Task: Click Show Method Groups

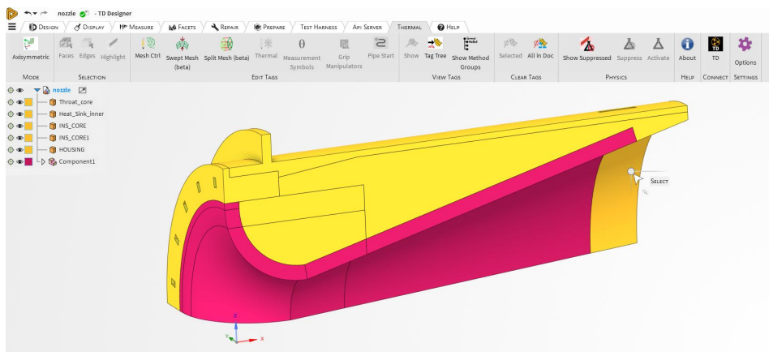Action: tap(470, 53)
